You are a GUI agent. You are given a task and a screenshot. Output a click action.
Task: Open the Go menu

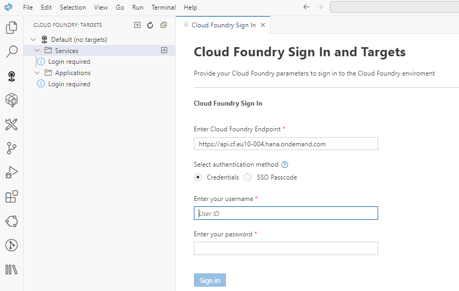120,8
